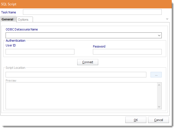
Task: Click the Script Location path field
Action: point(76,75)
